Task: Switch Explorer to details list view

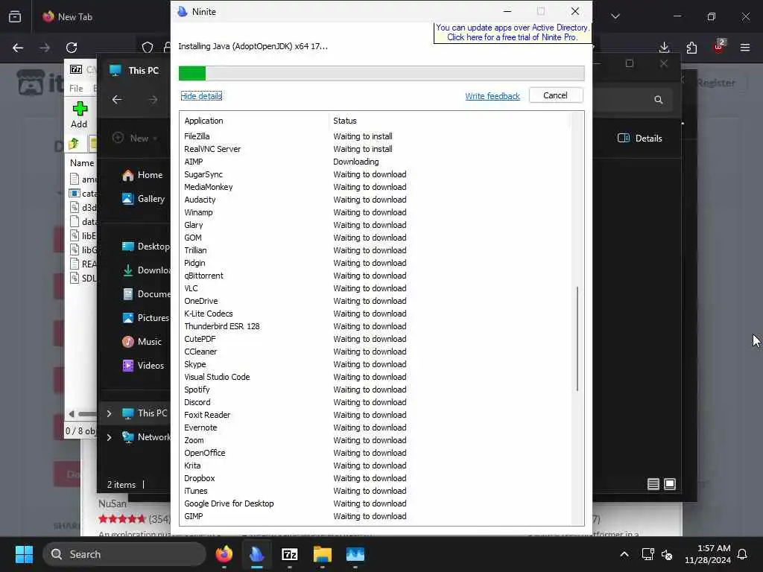Action: coord(653,484)
